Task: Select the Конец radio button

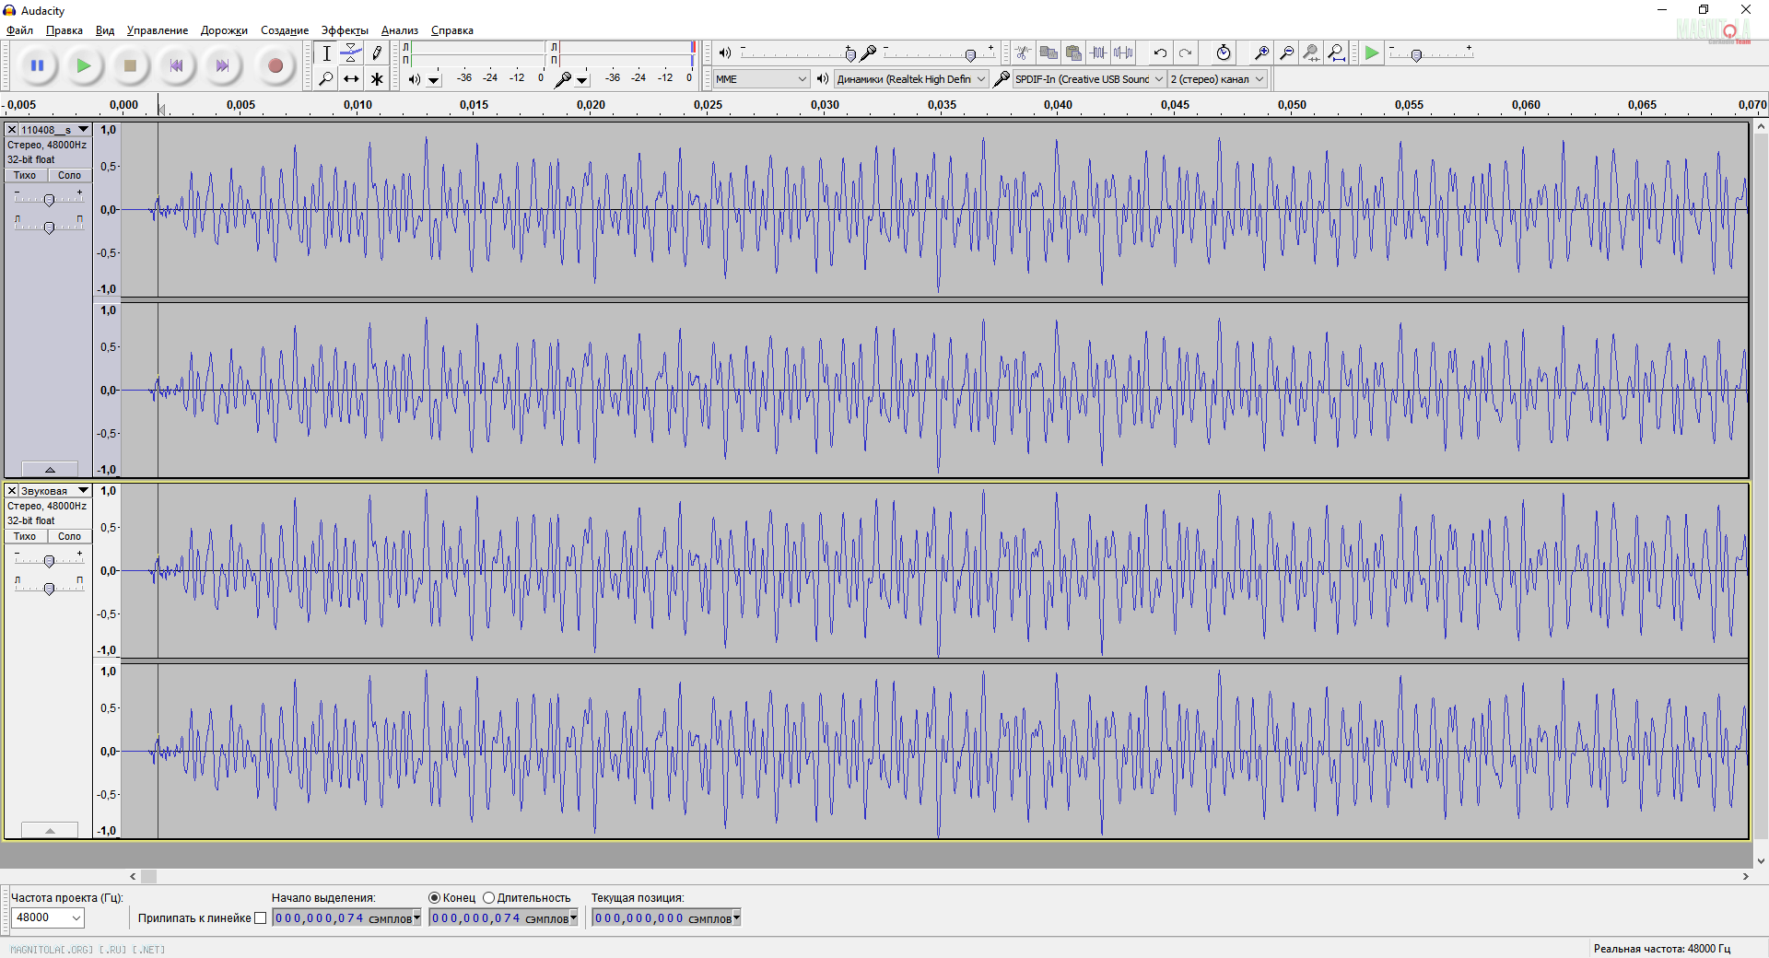Action: pyautogui.click(x=434, y=898)
